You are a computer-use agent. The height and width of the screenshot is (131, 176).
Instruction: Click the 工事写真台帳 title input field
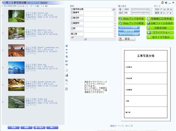(x=91, y=9)
